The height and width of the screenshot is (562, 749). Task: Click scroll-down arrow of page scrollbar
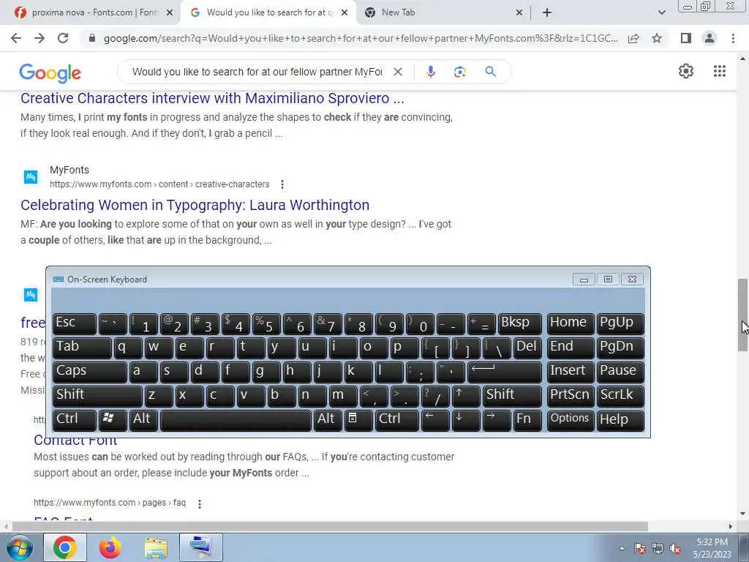tap(742, 514)
